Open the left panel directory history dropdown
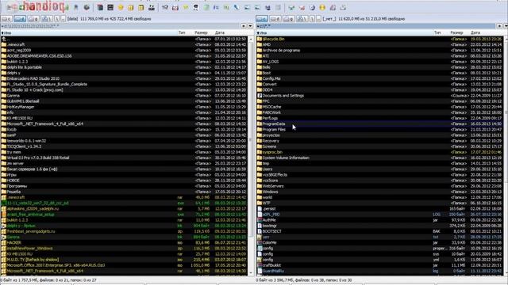This screenshot has width=508, height=285. click(250, 26)
